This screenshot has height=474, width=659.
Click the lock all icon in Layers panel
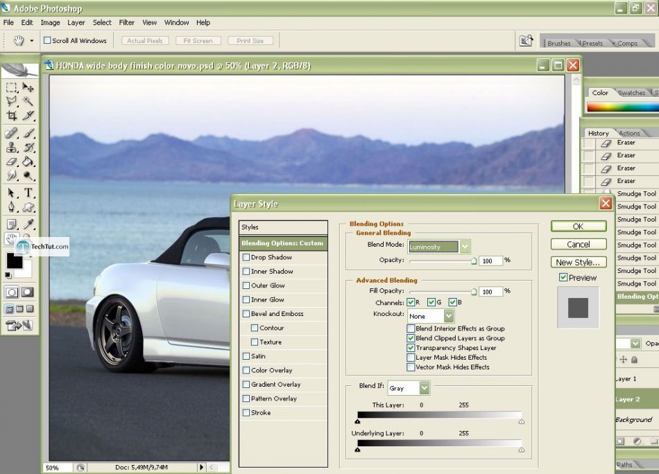[635, 360]
